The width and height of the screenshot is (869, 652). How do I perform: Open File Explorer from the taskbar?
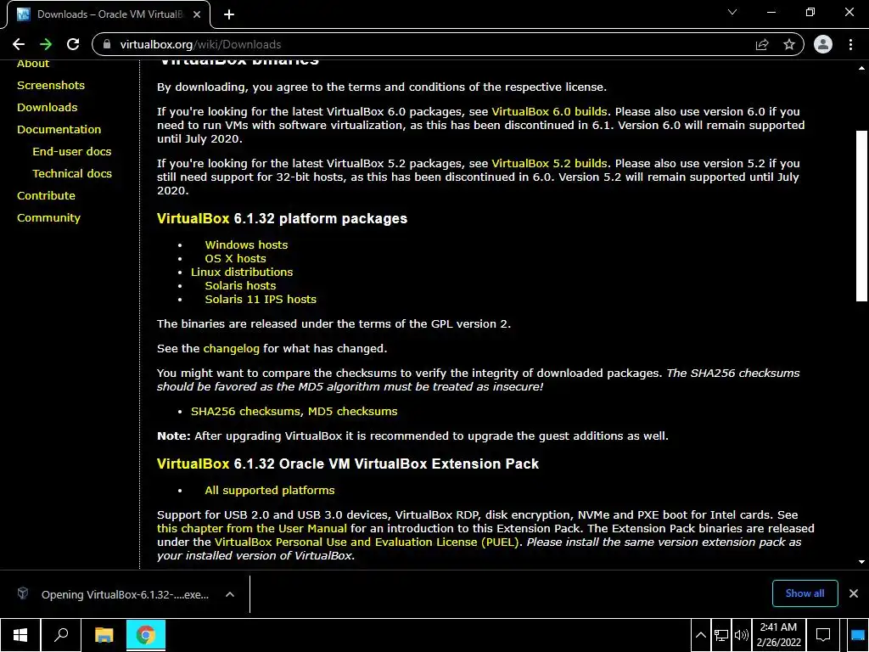[104, 635]
